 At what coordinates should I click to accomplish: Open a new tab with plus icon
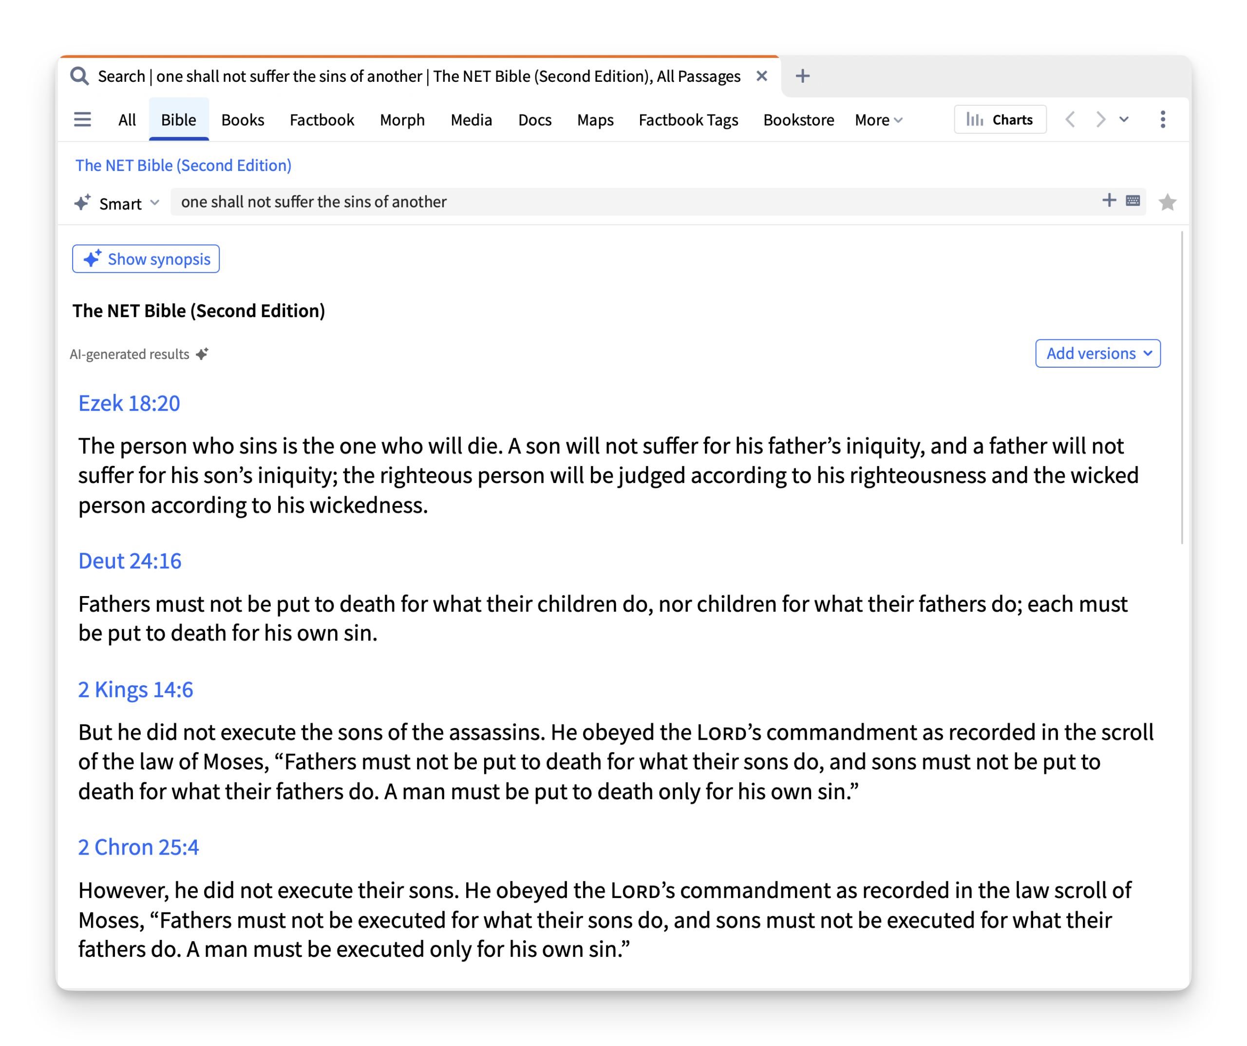point(803,76)
